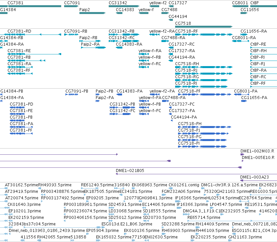Click EST LP04547.5prime

point(212,208)
